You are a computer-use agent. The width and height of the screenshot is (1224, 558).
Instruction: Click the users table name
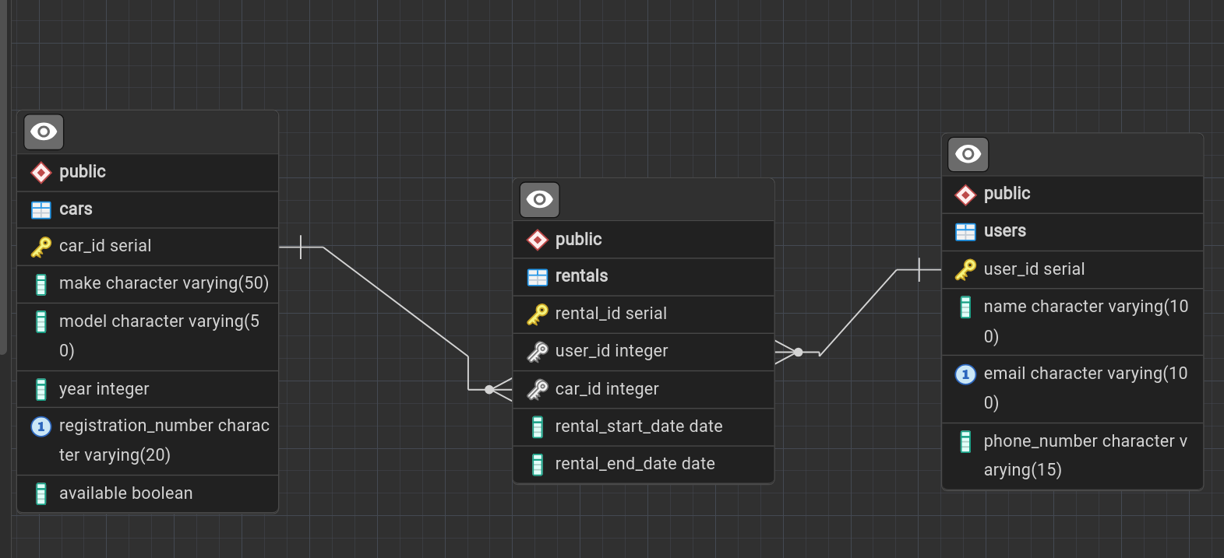[x=1004, y=231]
